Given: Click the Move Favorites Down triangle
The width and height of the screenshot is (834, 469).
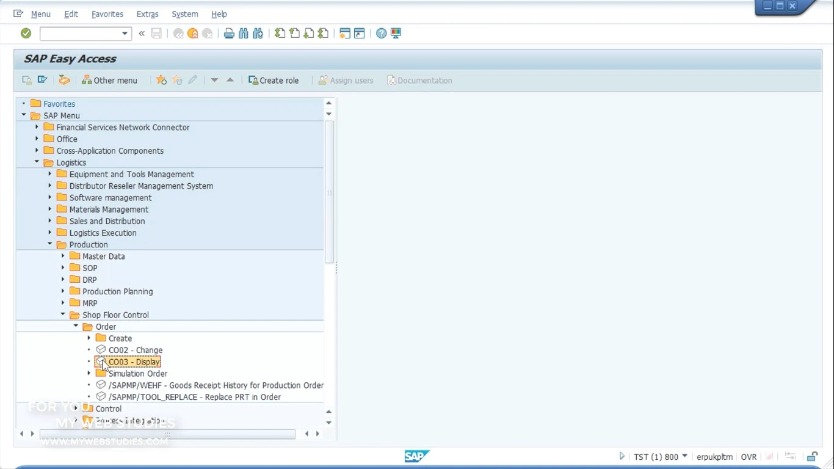Looking at the screenshot, I should (214, 80).
